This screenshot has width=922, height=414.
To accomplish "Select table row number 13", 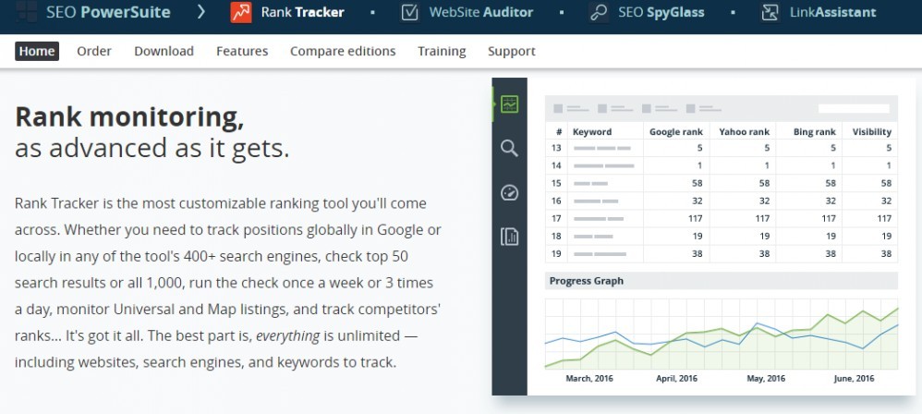I will click(x=722, y=148).
